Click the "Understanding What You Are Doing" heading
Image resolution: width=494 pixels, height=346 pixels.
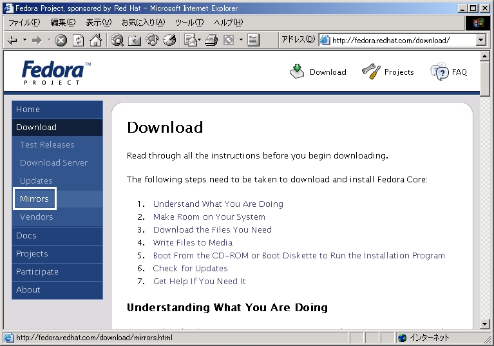pyautogui.click(x=227, y=307)
